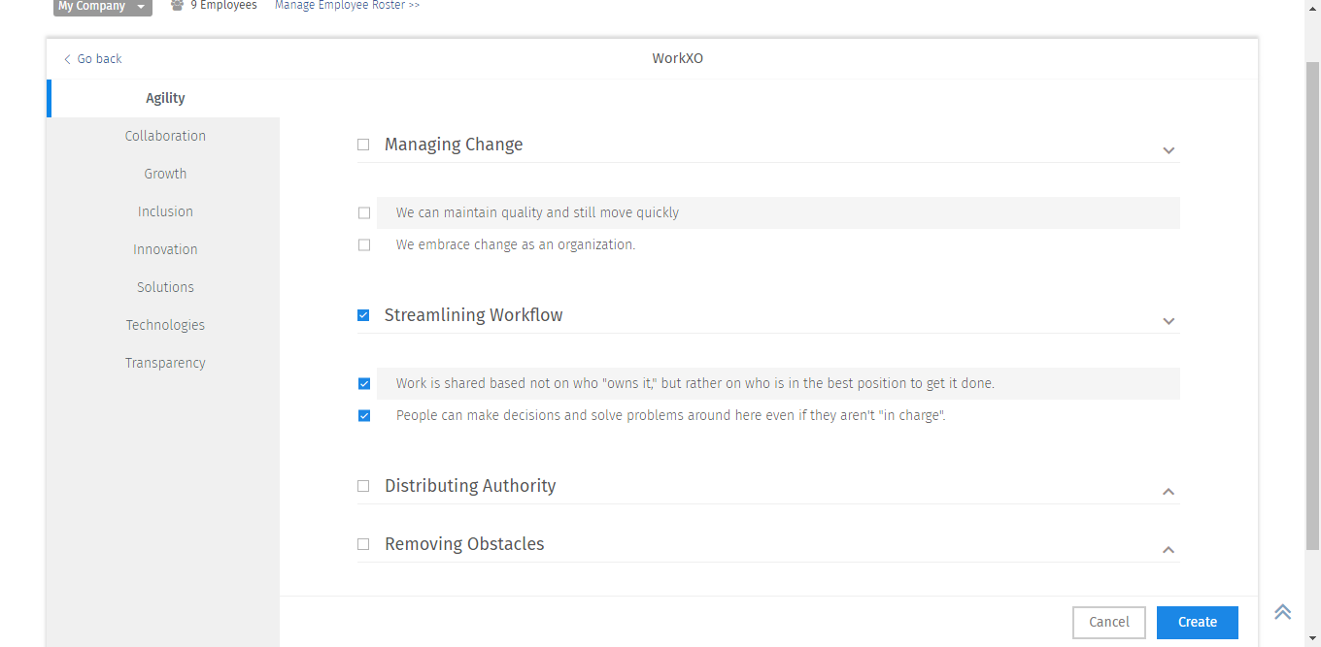Viewport: 1321px width, 647px height.
Task: Click the scroll-to-top double arrow icon
Action: click(1283, 611)
